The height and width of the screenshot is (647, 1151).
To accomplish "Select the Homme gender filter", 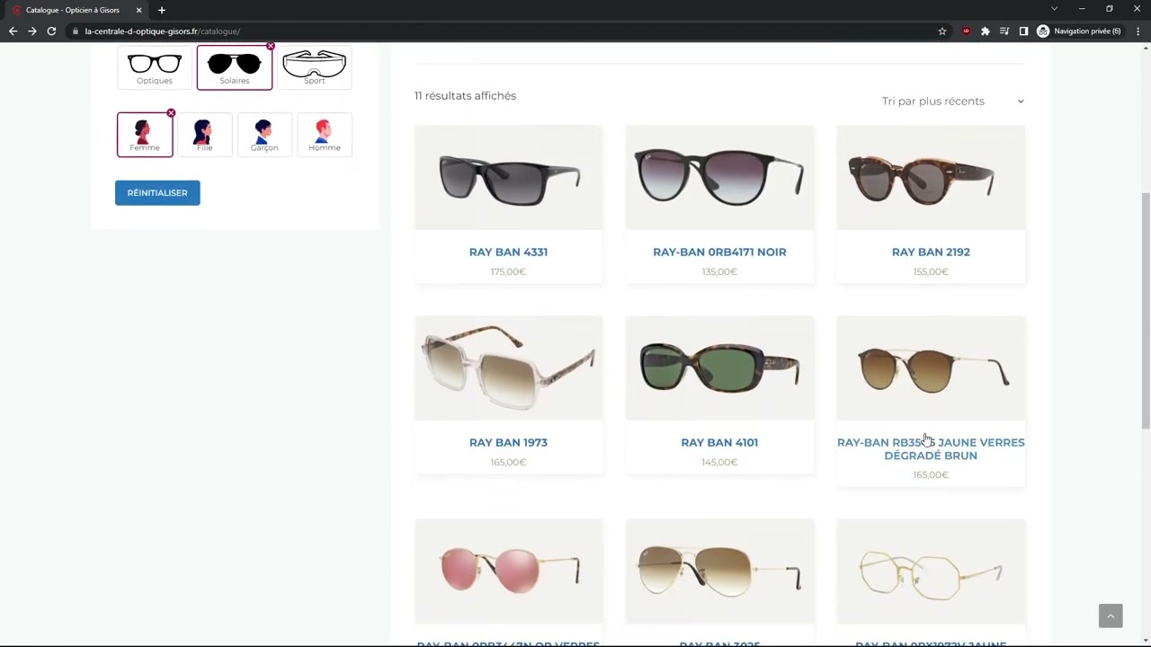I will (x=325, y=135).
